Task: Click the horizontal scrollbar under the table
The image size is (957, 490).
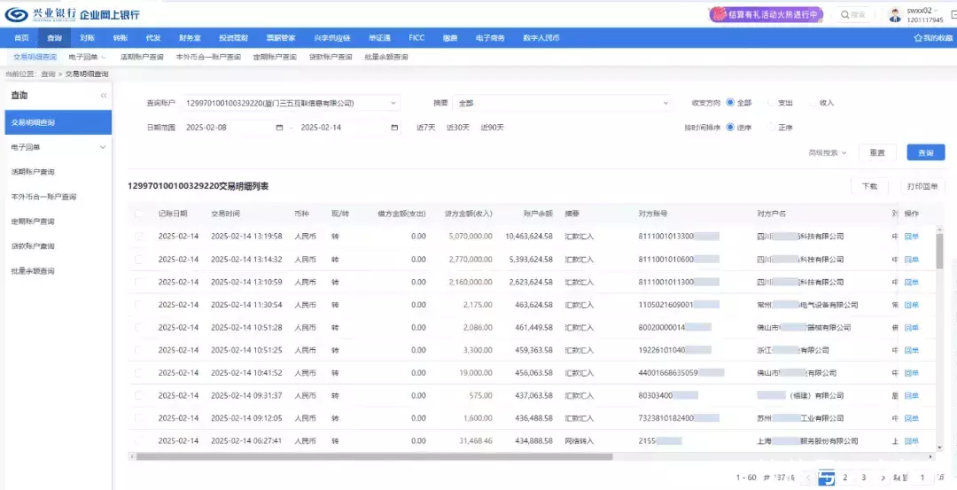Action: [372, 457]
